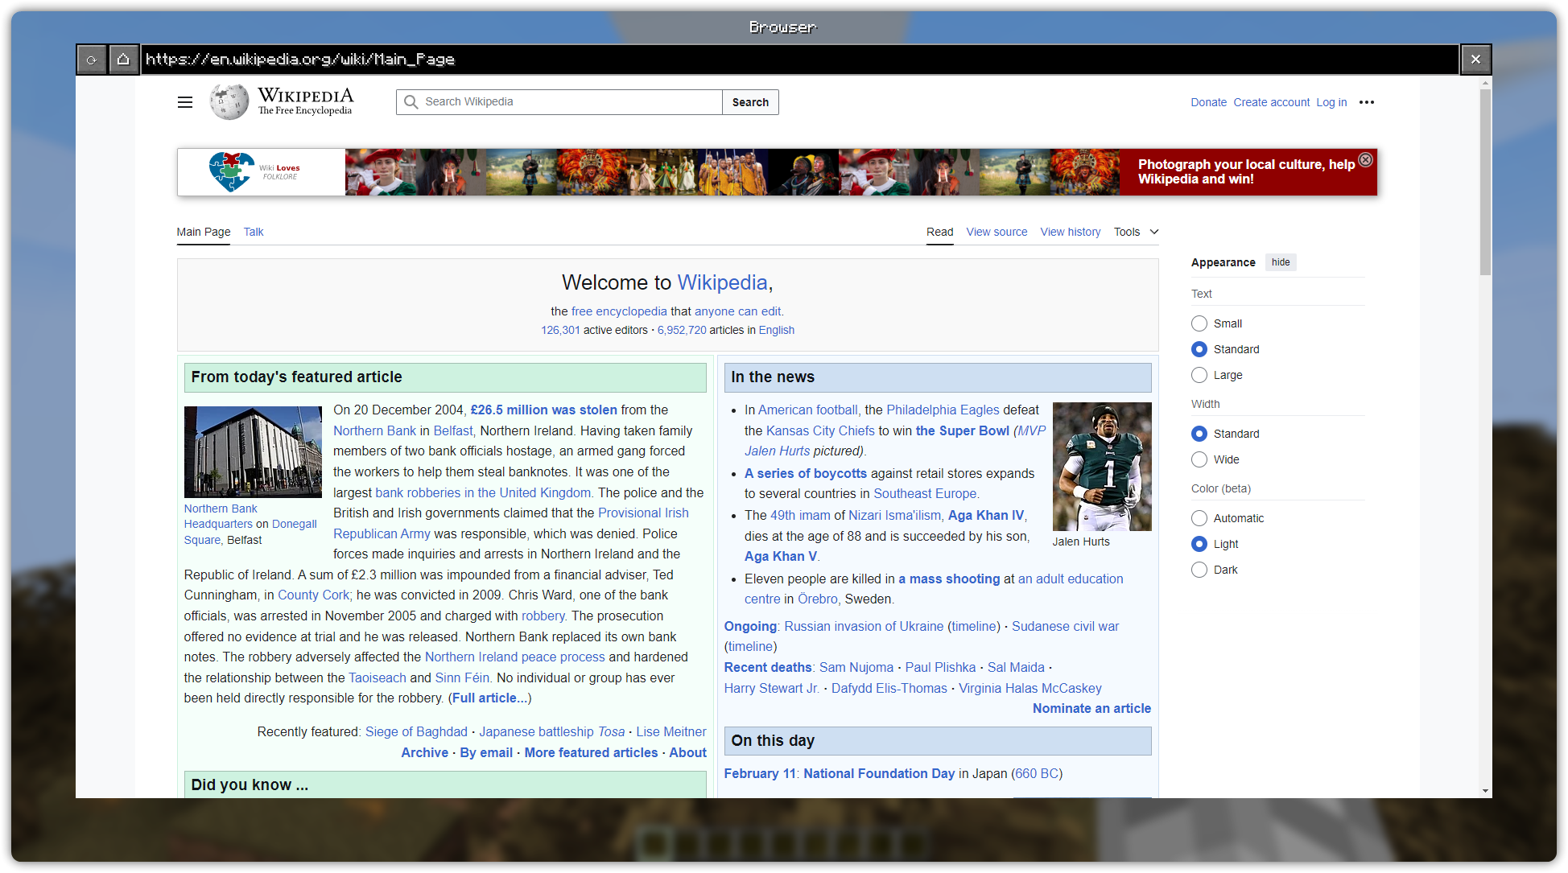Click the Wikipedia globe logo

(x=229, y=102)
